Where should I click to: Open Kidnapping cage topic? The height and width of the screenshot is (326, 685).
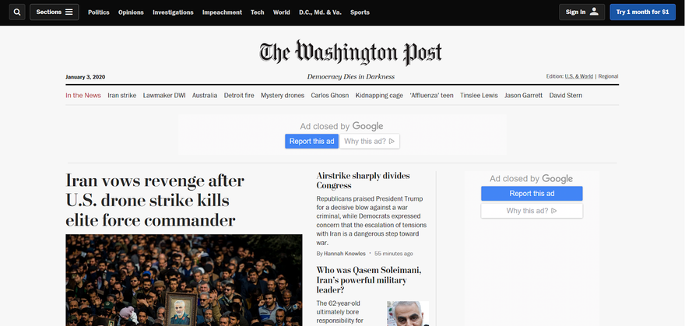tap(379, 95)
